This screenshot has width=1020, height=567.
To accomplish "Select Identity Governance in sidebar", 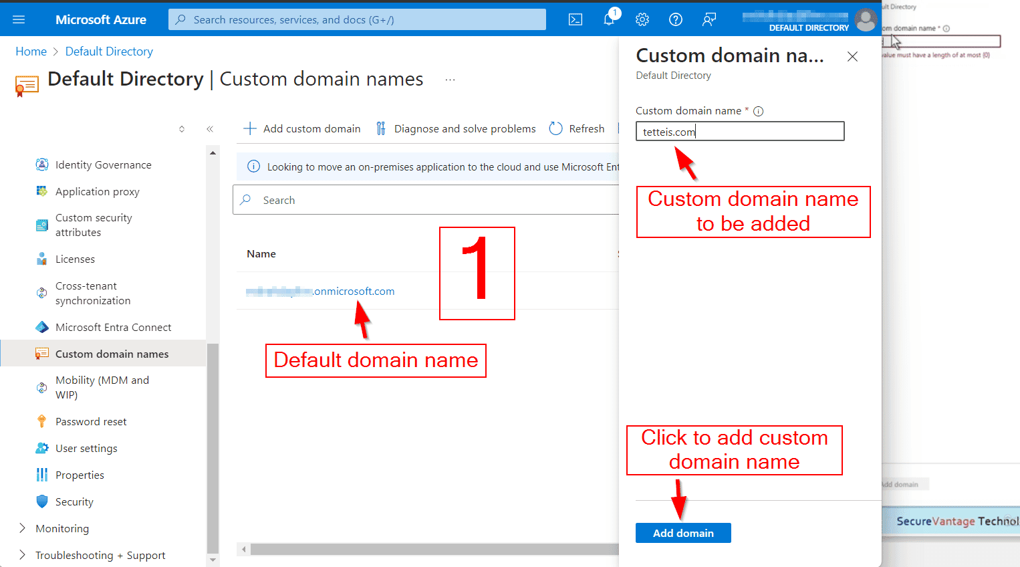I will click(104, 164).
